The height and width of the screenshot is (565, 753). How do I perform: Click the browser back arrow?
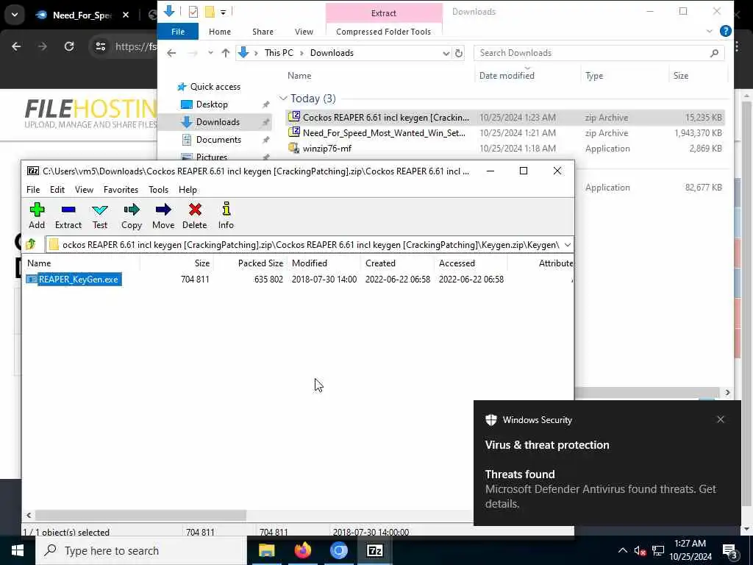click(x=16, y=46)
